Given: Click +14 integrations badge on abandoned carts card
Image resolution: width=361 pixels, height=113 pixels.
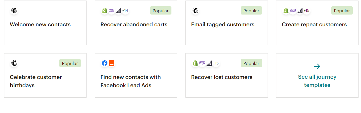Looking at the screenshot, I should pyautogui.click(x=125, y=11).
